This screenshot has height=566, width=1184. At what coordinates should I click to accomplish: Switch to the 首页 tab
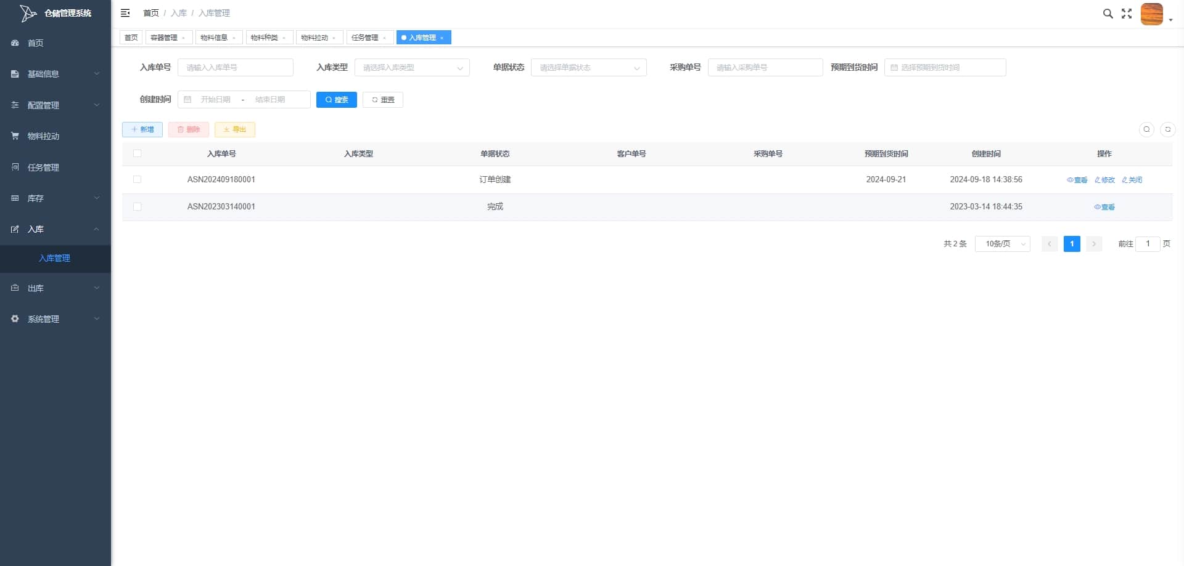131,38
